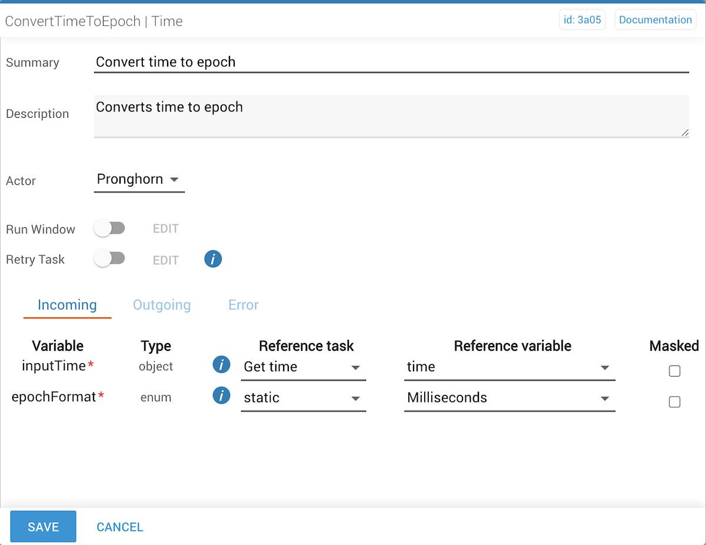Check the Masked box for inputTime
The image size is (706, 545).
click(x=675, y=371)
